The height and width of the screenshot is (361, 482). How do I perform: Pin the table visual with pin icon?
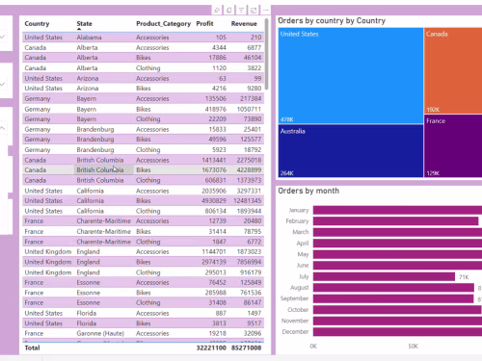(217, 11)
